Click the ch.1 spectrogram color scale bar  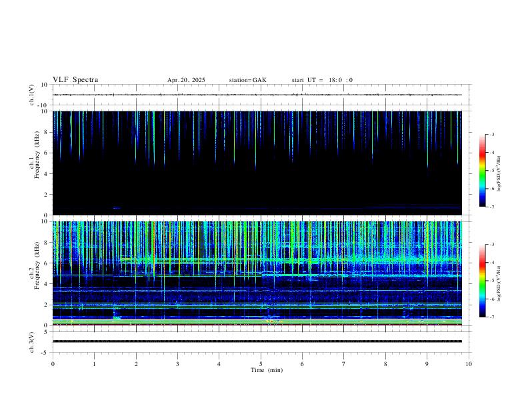coord(482,171)
